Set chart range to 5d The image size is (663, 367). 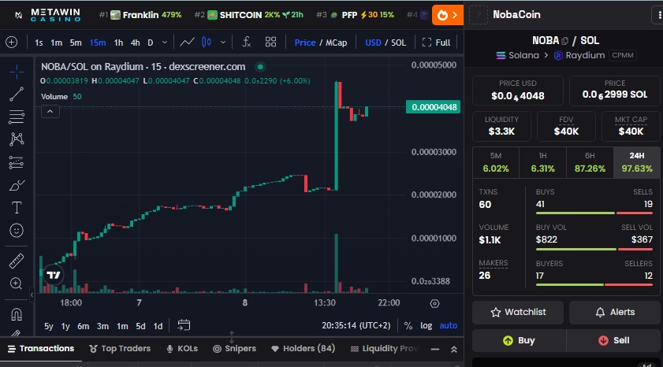pyautogui.click(x=140, y=326)
